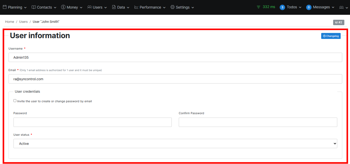Viewport: 350px width, 164px height.
Task: Focus the Confirm Password field
Action: pos(258,122)
